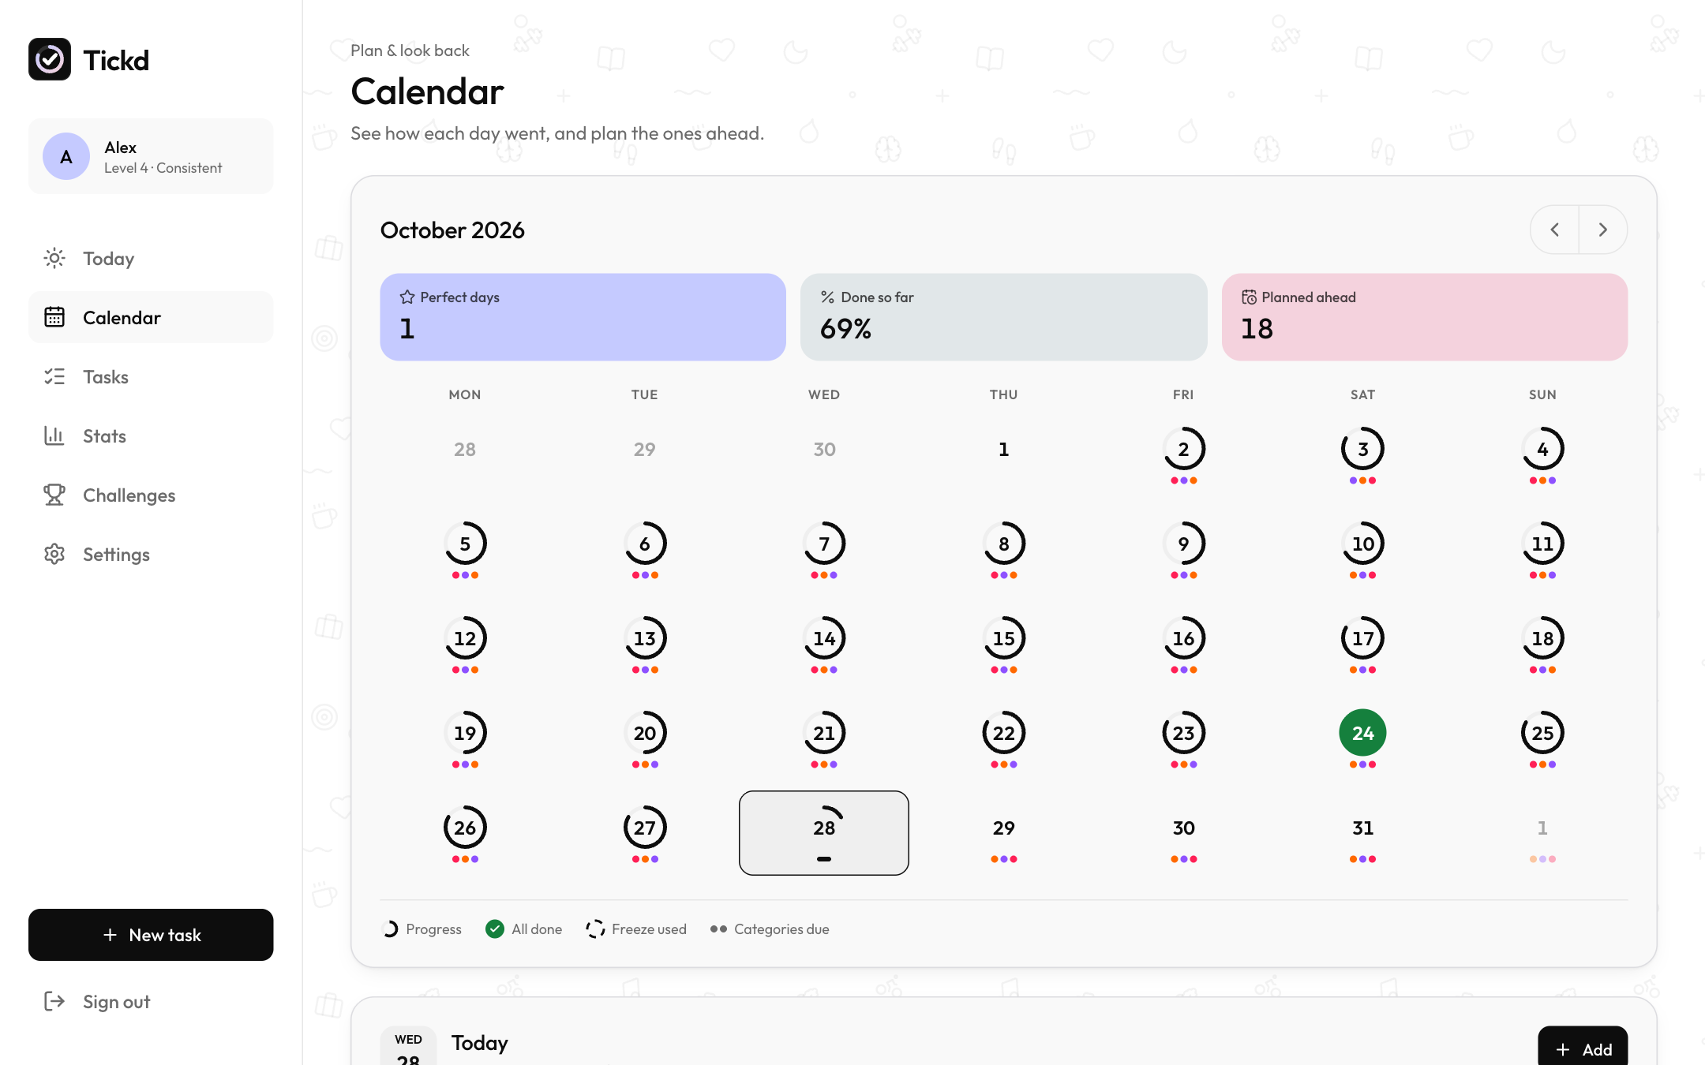Click the Freeze used dashed ring icon
Screen dimensions: 1705x1065
click(595, 929)
